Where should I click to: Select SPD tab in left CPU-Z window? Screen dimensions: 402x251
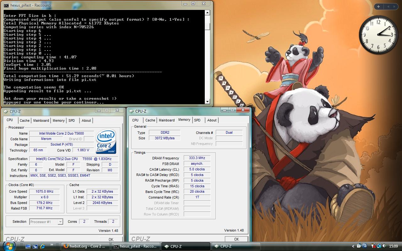72,120
